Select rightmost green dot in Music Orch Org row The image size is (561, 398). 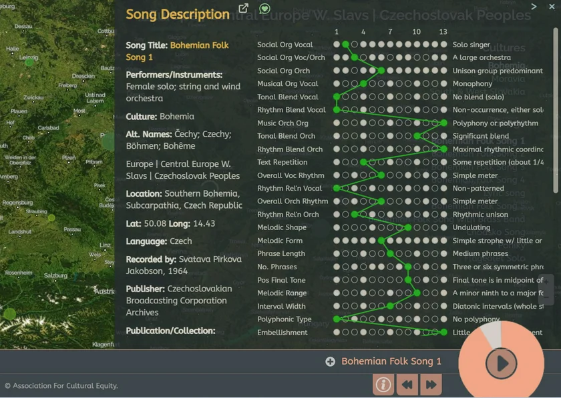443,123
